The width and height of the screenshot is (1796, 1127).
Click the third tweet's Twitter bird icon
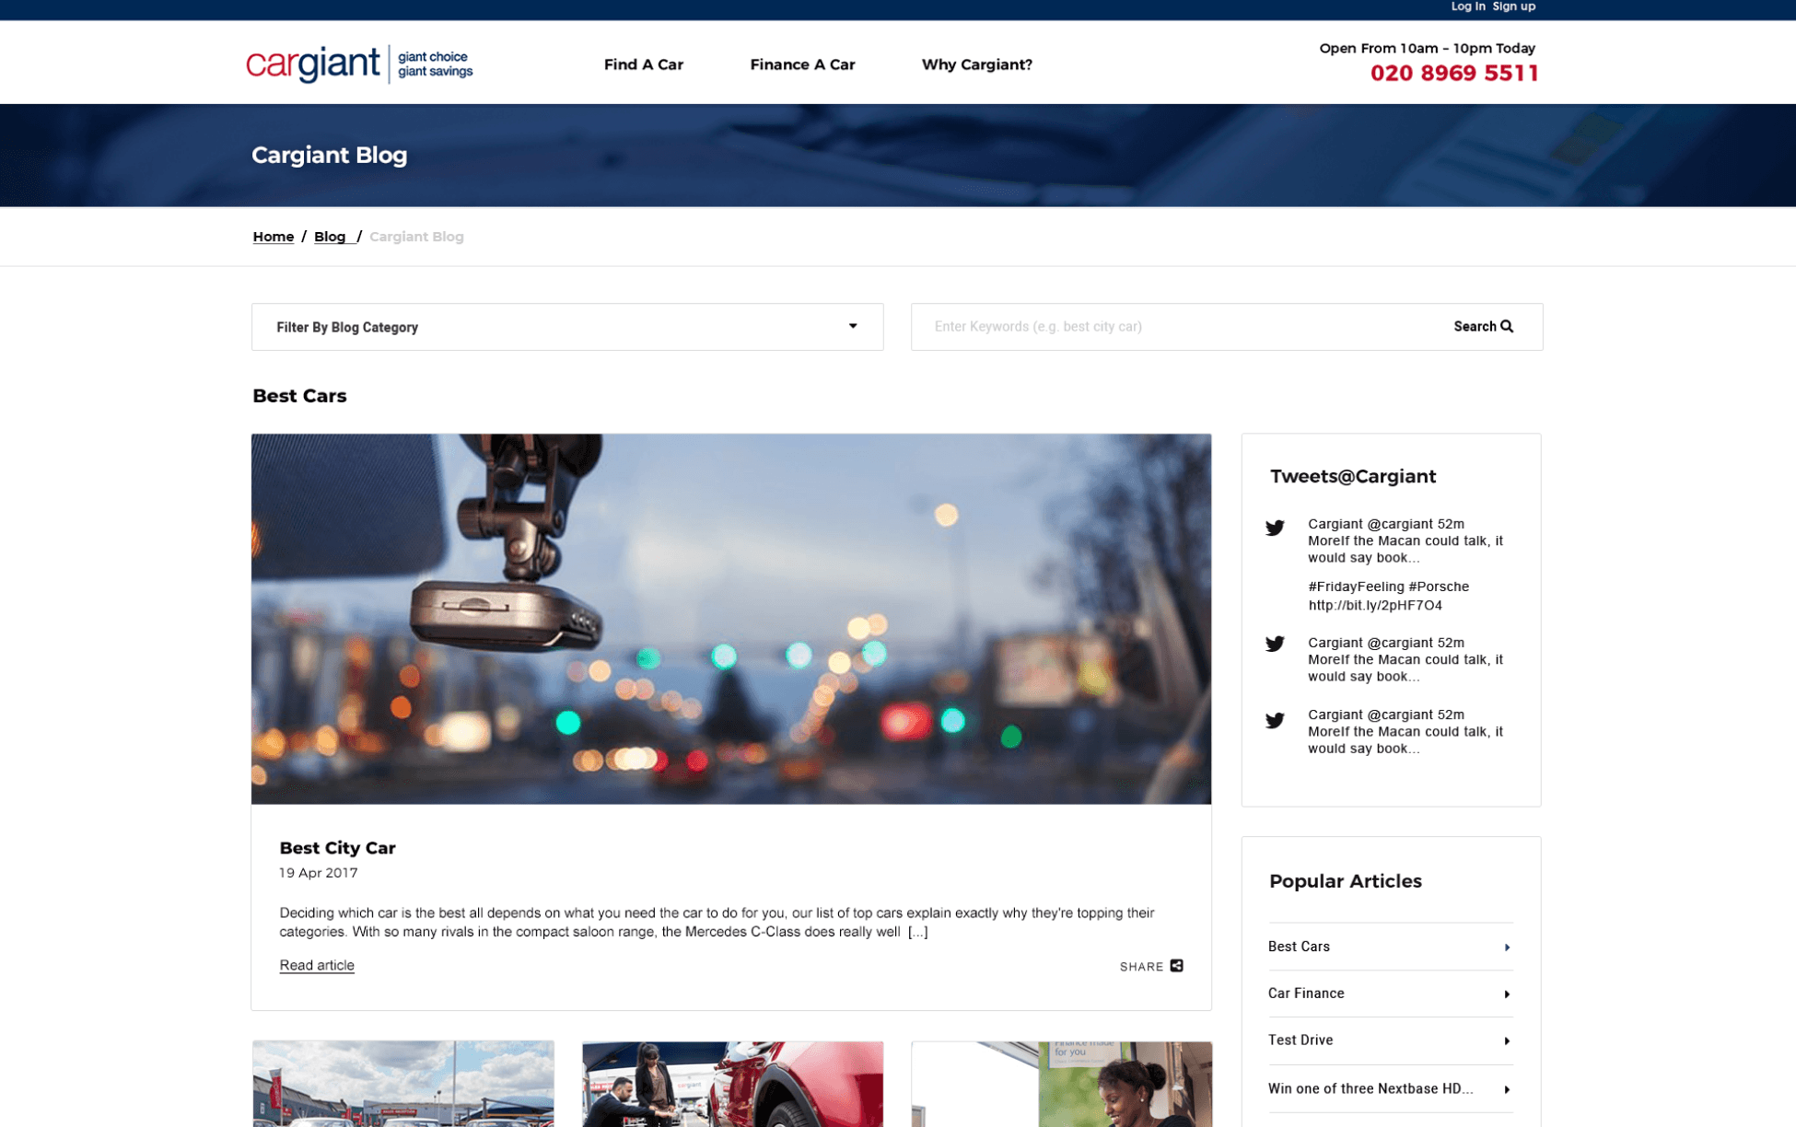click(x=1275, y=720)
